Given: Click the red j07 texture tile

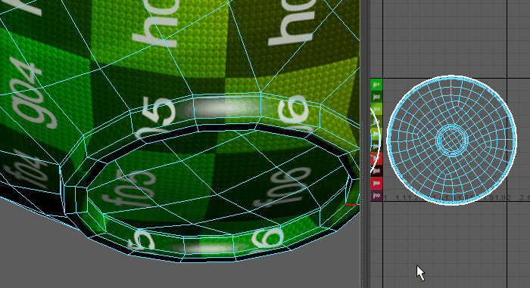Looking at the screenshot, I should [x=376, y=158].
